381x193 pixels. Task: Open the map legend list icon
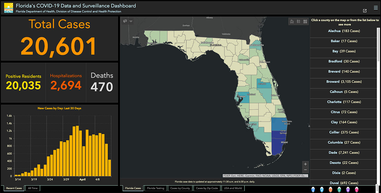[298, 22]
